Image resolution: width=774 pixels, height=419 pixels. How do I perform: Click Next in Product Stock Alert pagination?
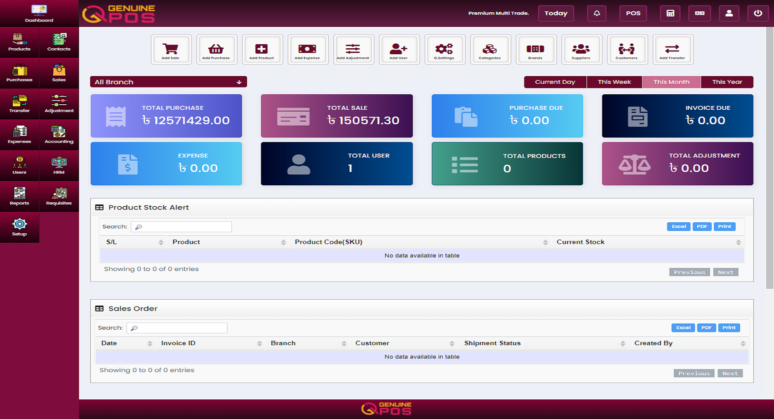726,272
